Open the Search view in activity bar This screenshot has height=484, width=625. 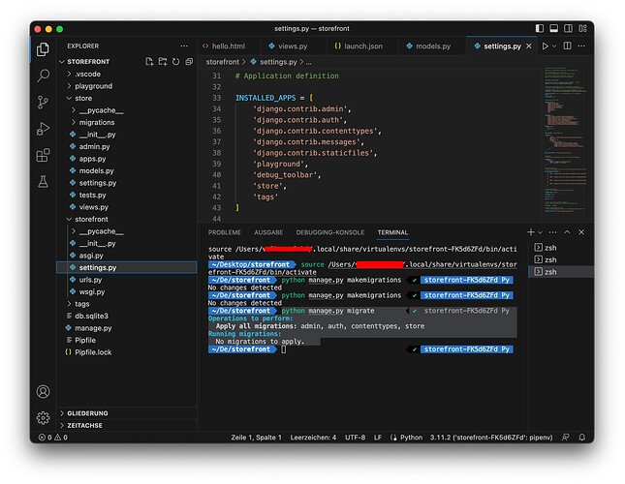43,76
